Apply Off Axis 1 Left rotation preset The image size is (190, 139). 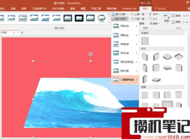[145, 68]
